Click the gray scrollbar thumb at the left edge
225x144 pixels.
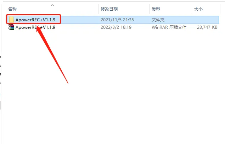point(0,105)
